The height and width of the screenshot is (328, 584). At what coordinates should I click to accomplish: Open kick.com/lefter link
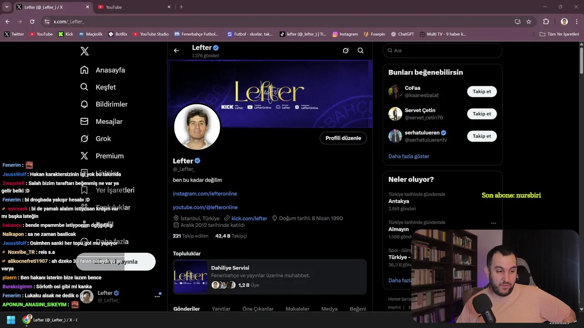click(x=249, y=218)
